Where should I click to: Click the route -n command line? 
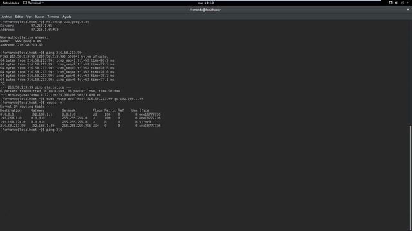point(31,103)
